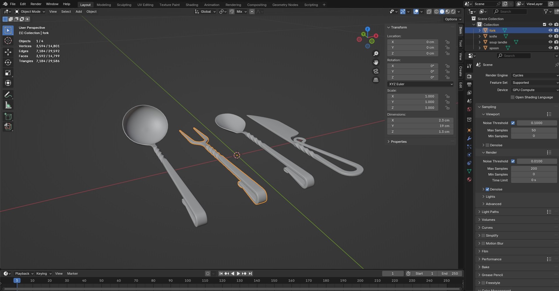This screenshot has height=291, width=559.
Task: Adjust Viewport Max Samples 50 field
Action: pyautogui.click(x=534, y=130)
